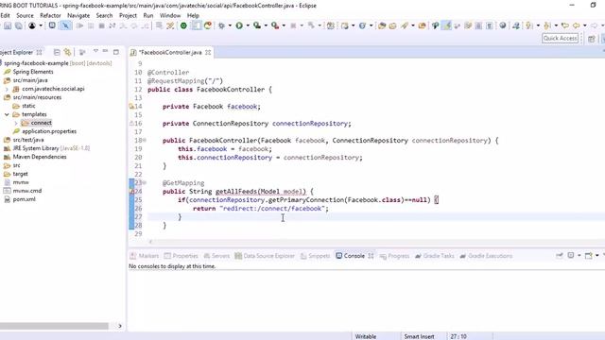This screenshot has width=605, height=340.
Task: Toggle Link with Editor in Project Explorer
Action: tap(67, 52)
